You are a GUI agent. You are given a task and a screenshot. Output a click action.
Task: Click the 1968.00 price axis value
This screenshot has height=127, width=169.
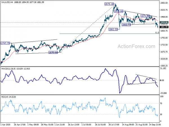tap(164, 17)
